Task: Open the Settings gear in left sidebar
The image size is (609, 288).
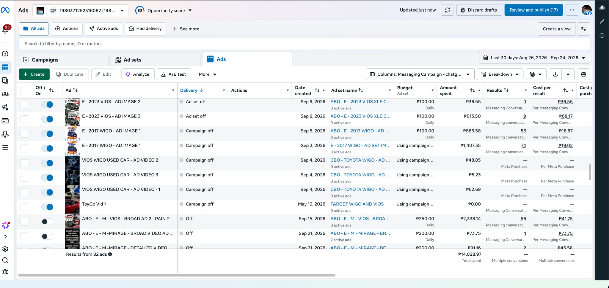Action: click(5, 249)
